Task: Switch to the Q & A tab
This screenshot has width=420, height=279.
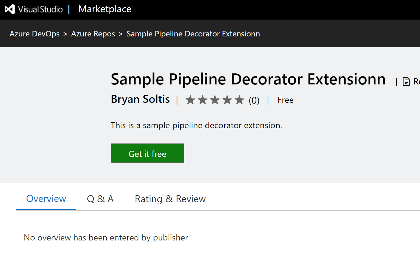Action: tap(100, 199)
